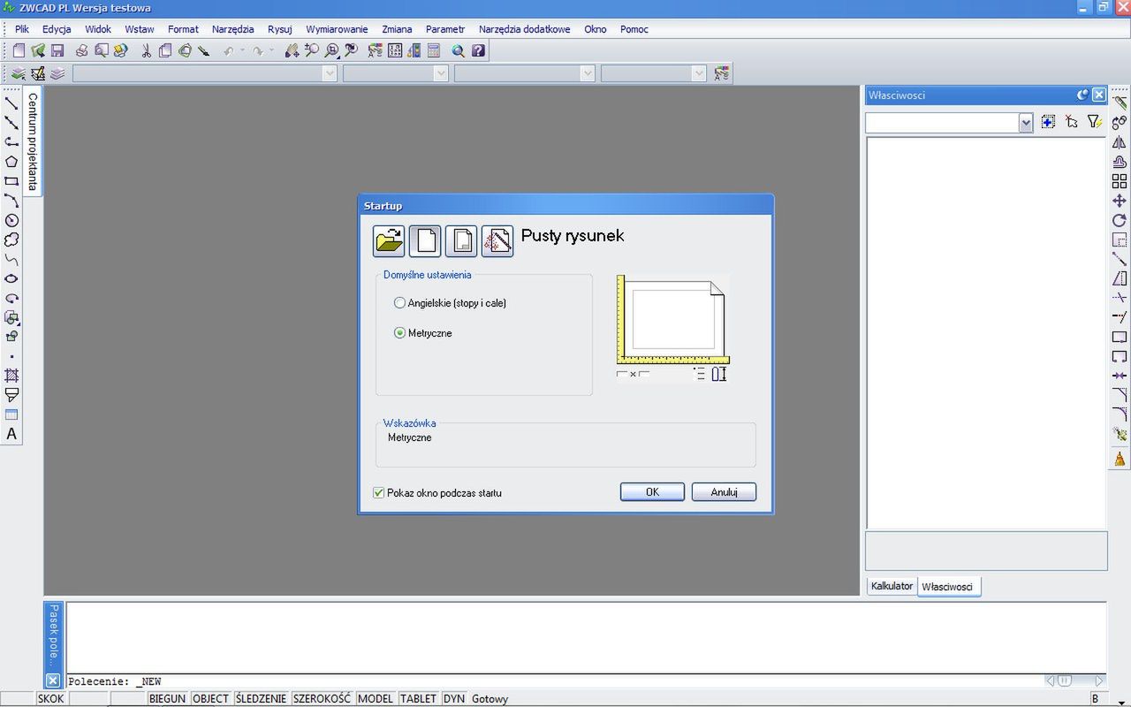Open the Rysuj menu

click(x=280, y=29)
